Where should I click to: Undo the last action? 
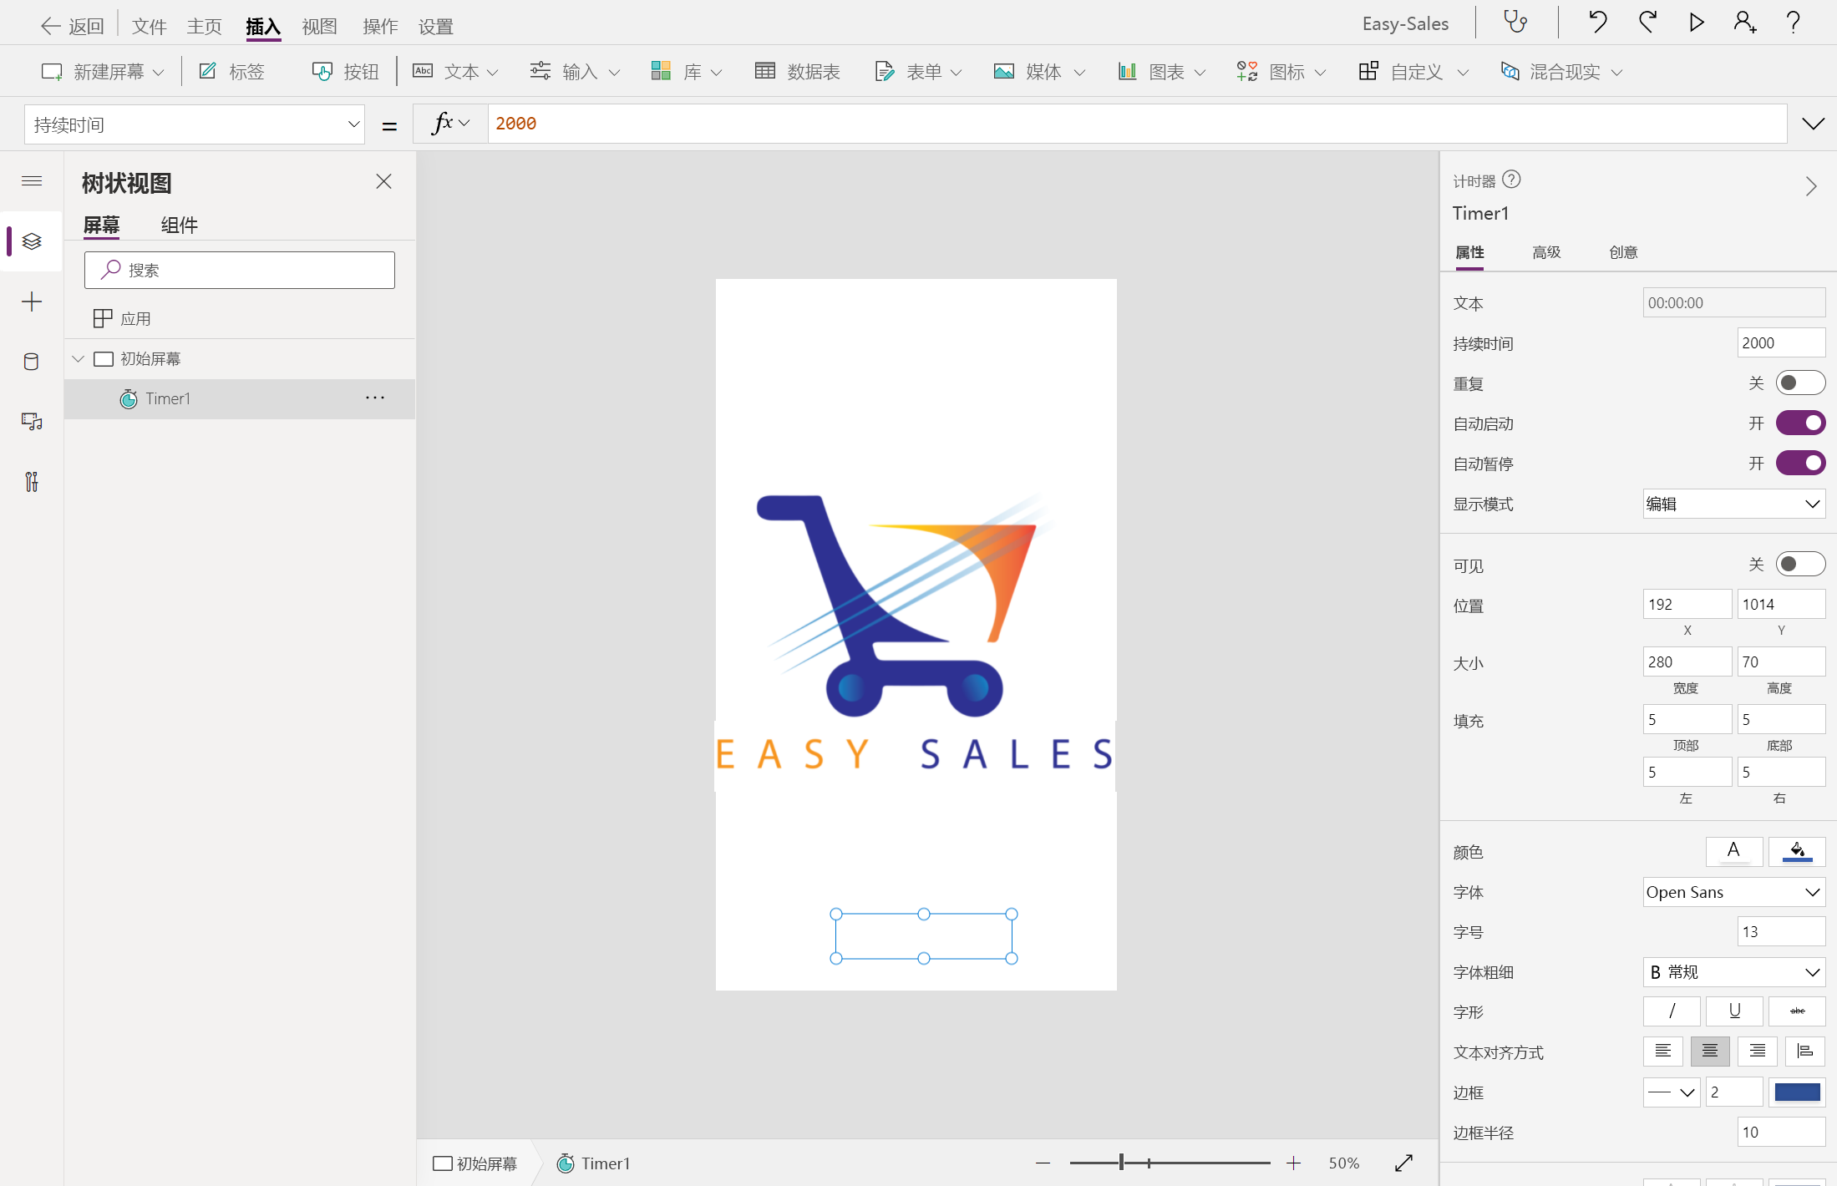tap(1597, 23)
